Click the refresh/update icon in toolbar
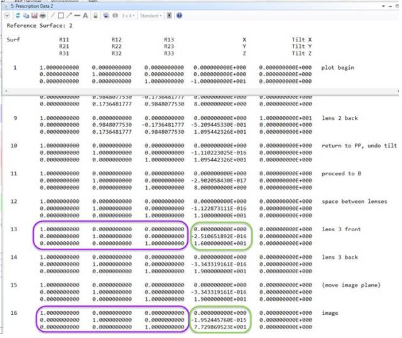 point(18,15)
